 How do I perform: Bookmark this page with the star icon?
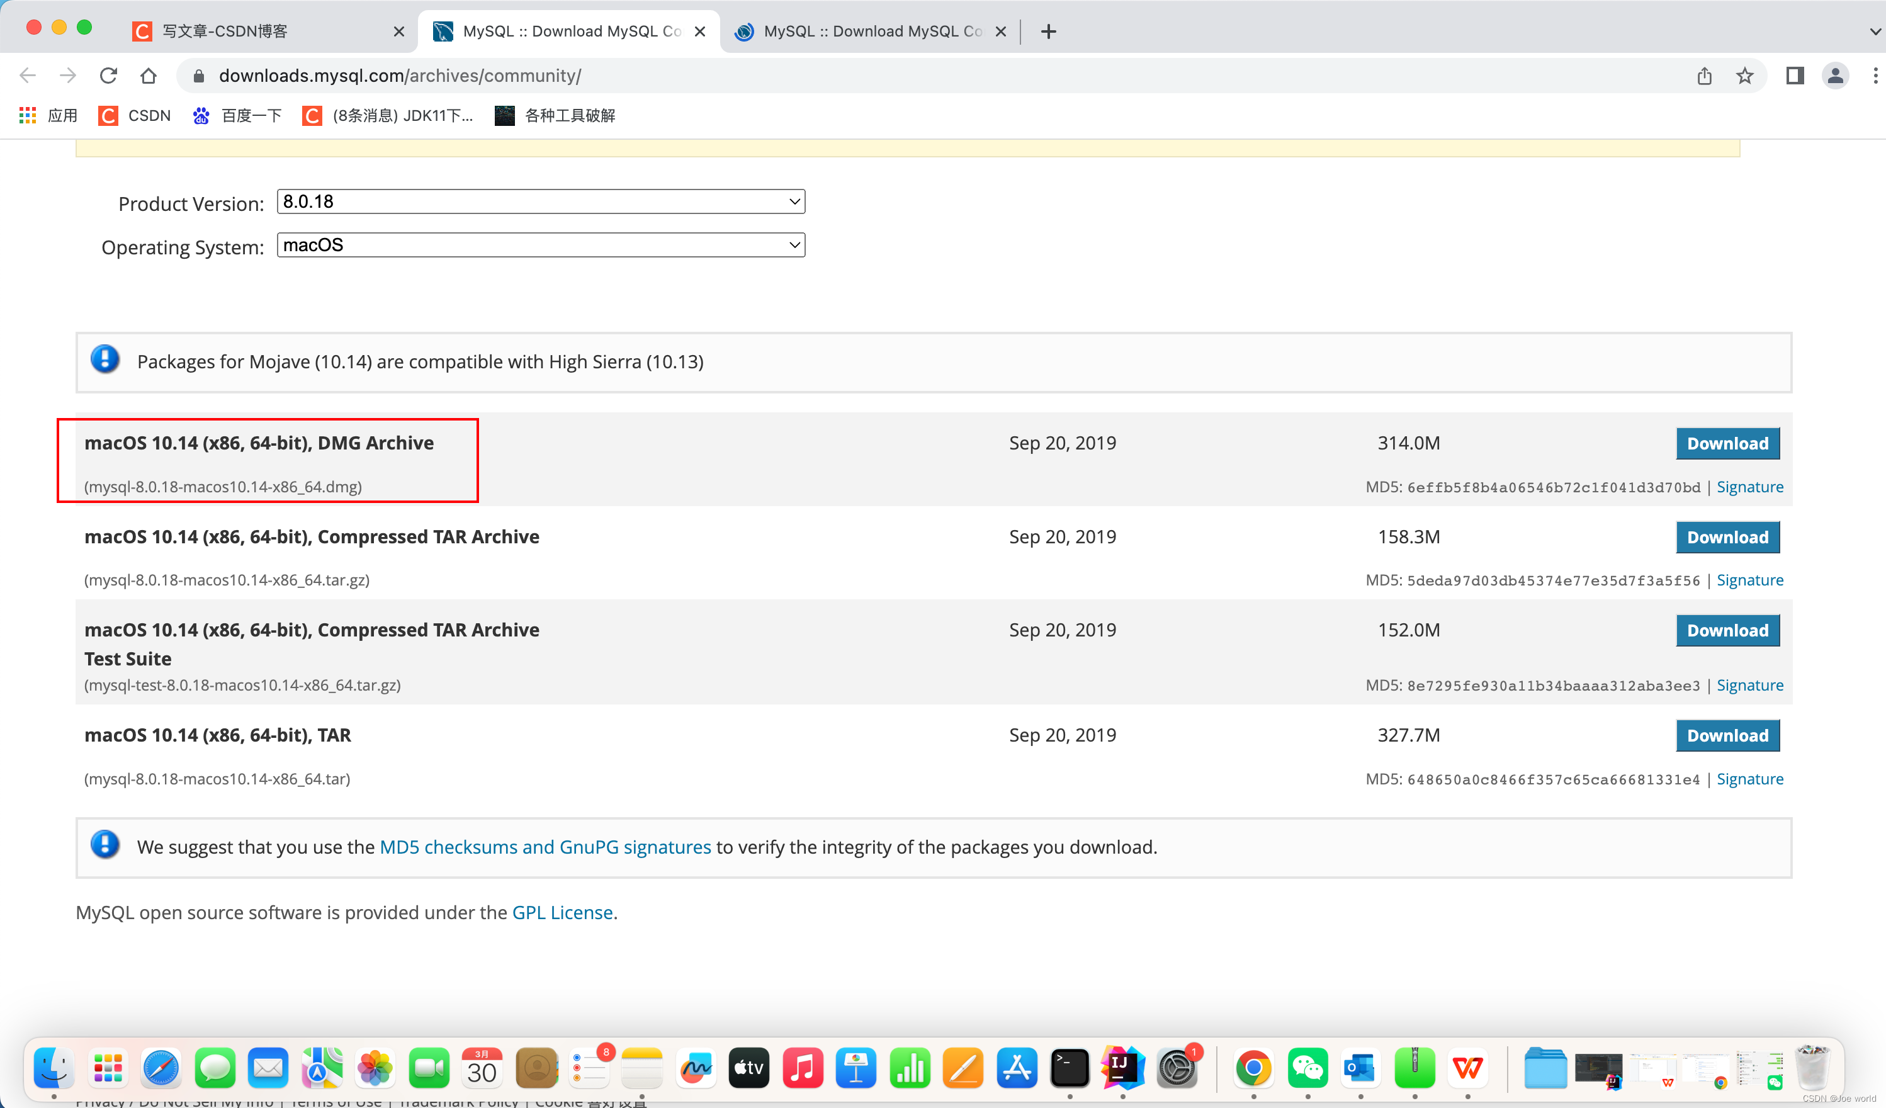1744,75
